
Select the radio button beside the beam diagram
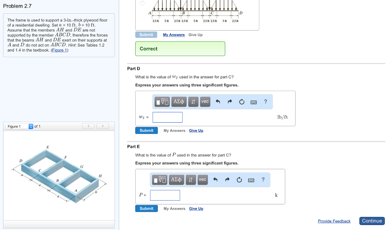click(142, 3)
